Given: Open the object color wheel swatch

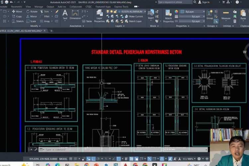Looking at the screenshot, I should tap(176, 12).
